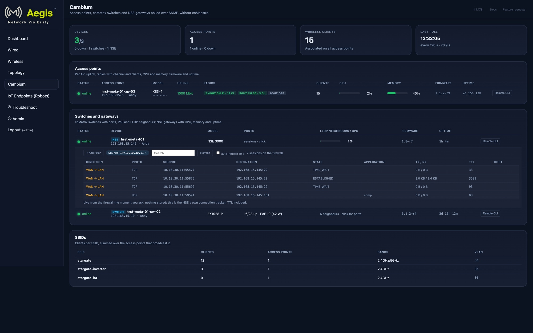Click Logout (admin)
Viewport: 533px width, 333px height.
[x=20, y=130]
